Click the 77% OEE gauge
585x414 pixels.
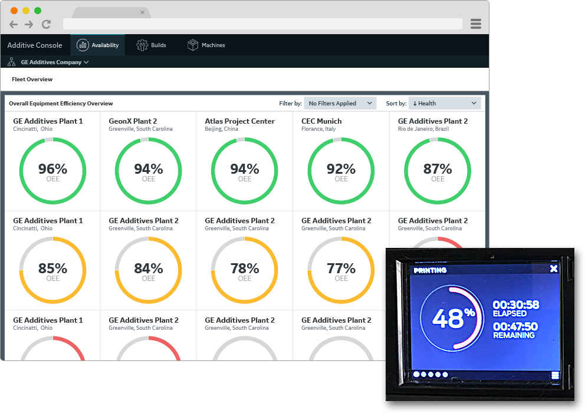tap(341, 270)
